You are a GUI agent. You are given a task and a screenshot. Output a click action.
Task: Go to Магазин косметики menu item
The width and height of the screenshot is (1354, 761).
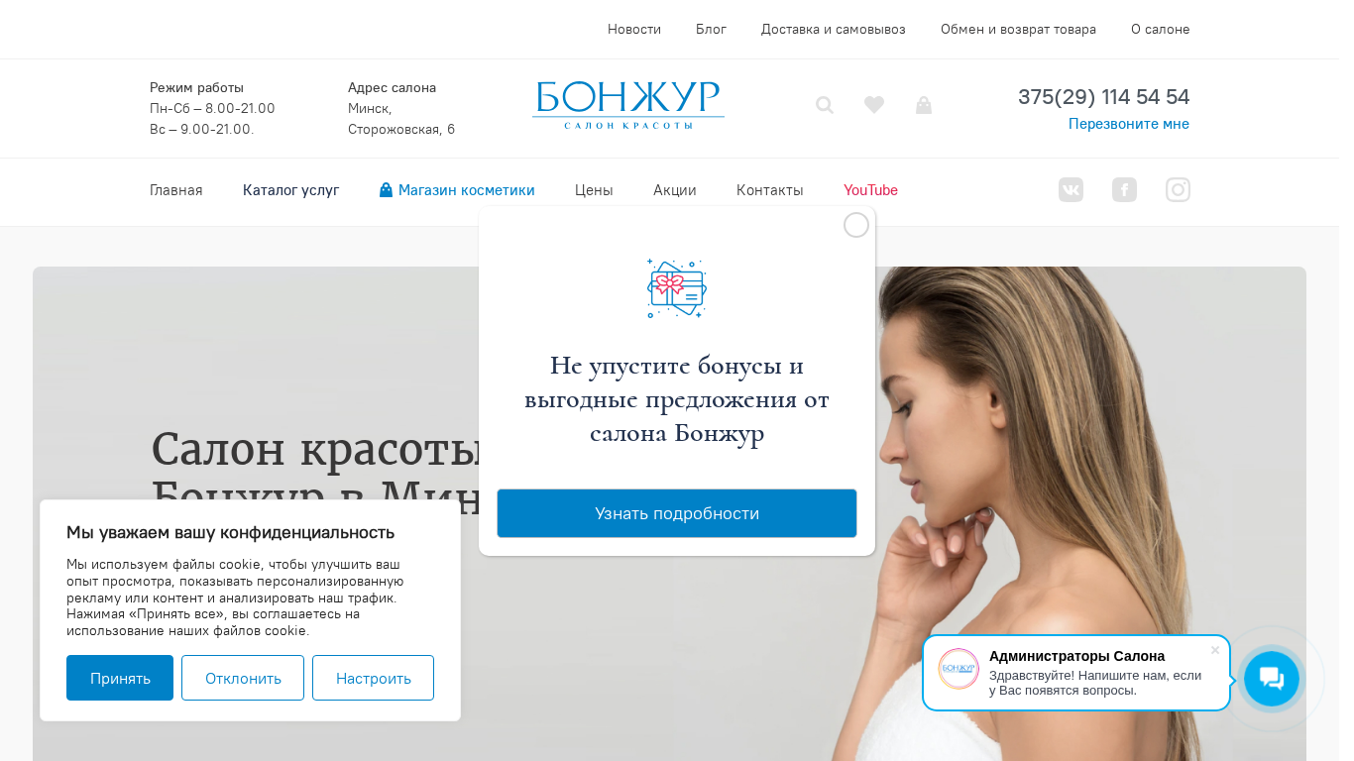pyautogui.click(x=457, y=190)
